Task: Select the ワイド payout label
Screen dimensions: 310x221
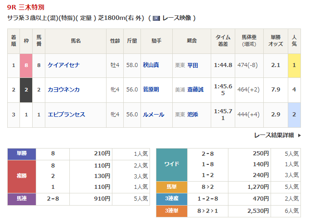Action: [x=171, y=164]
